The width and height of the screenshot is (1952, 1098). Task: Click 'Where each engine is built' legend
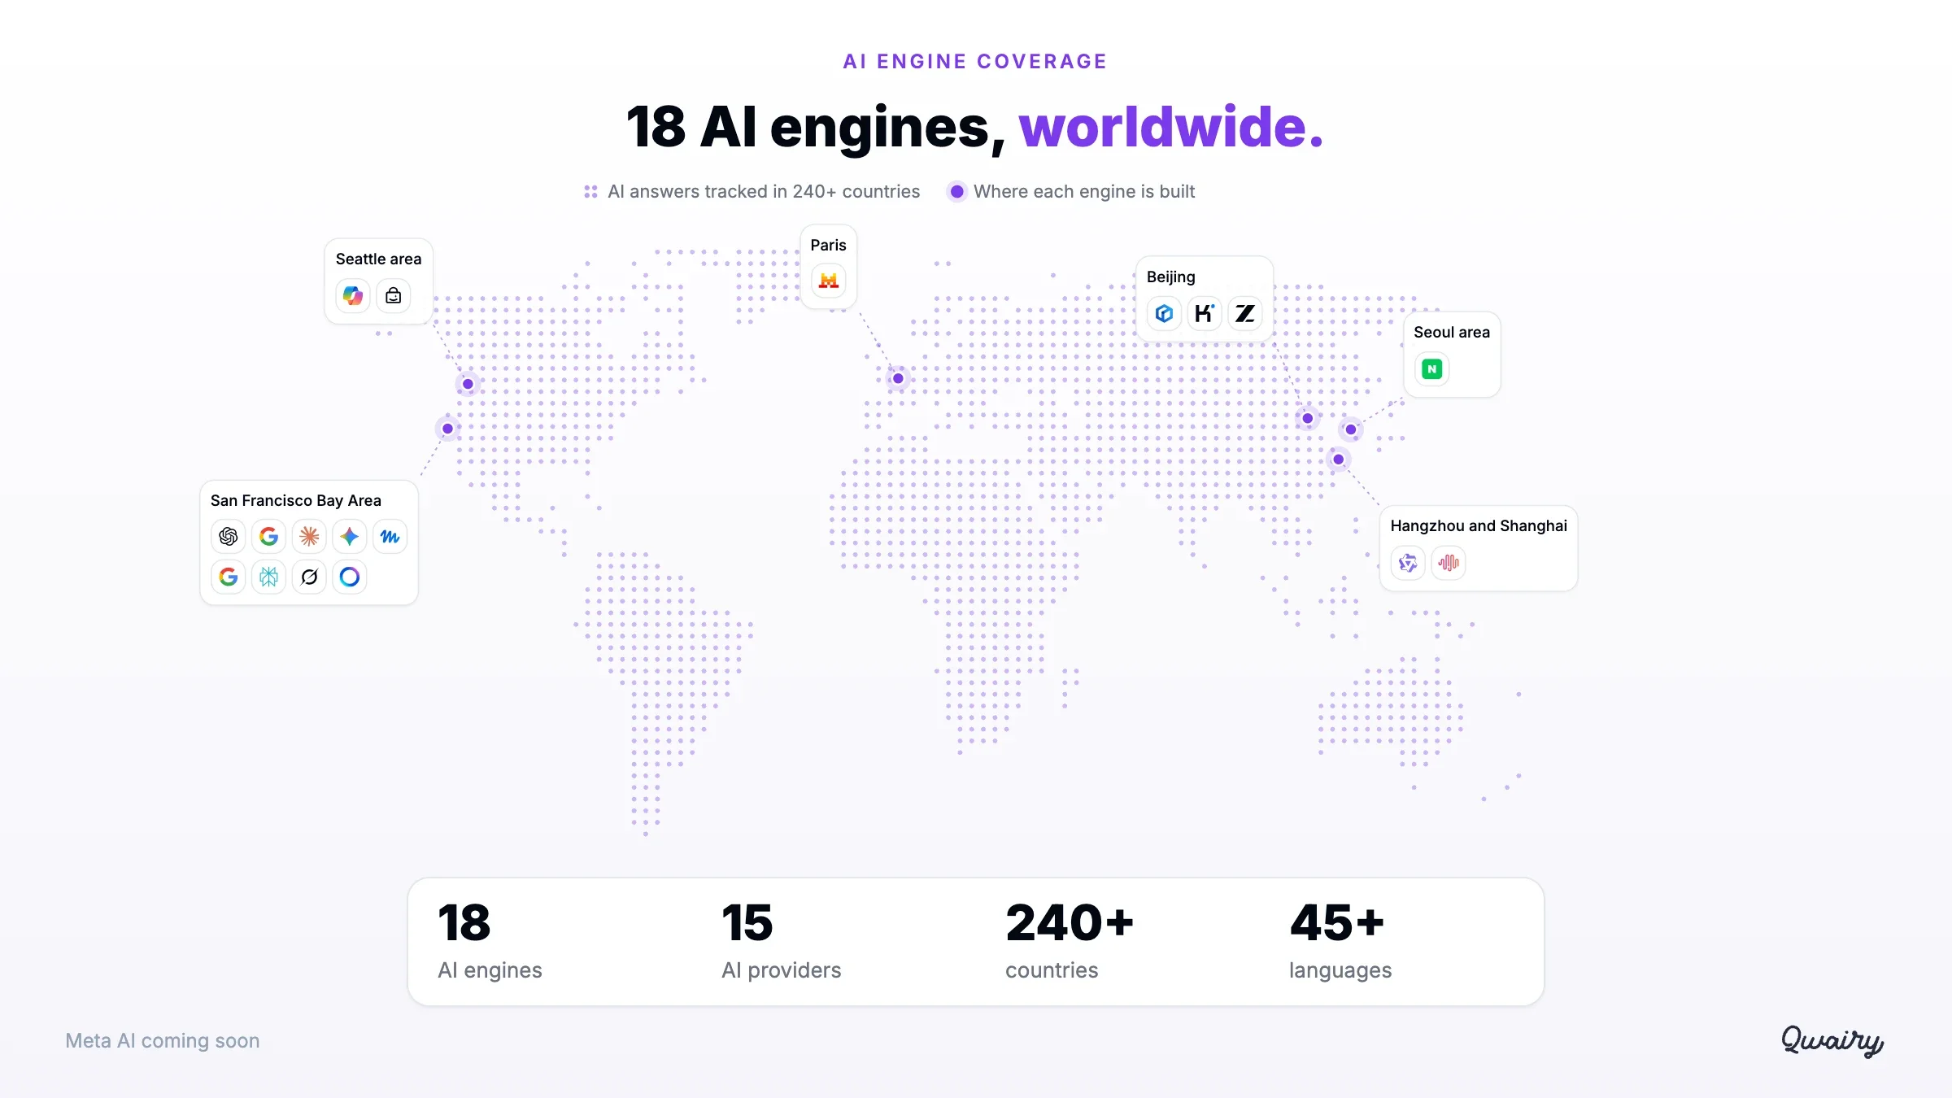1072,192
